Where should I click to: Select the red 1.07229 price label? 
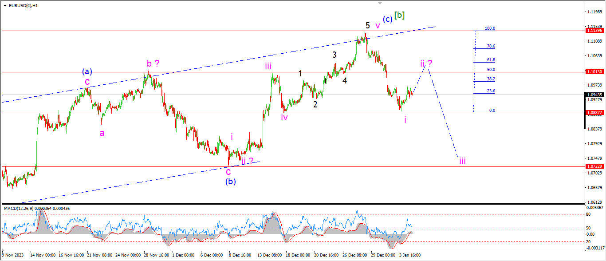594,166
